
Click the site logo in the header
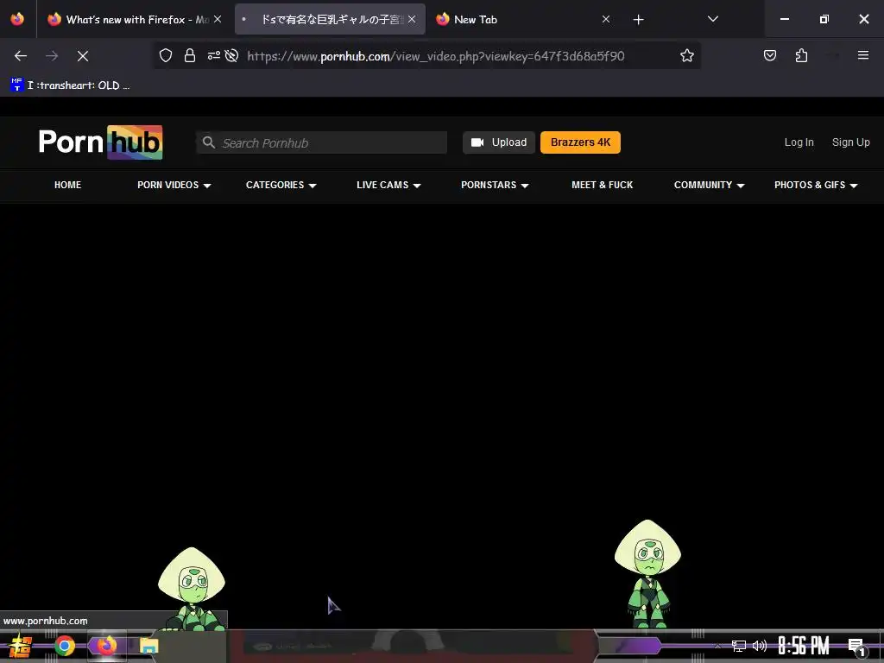(100, 142)
